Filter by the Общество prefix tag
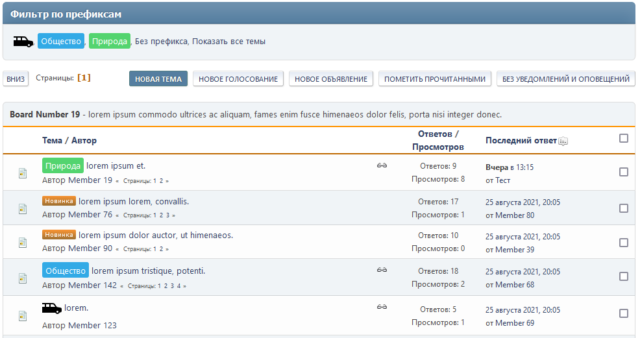 coord(61,42)
